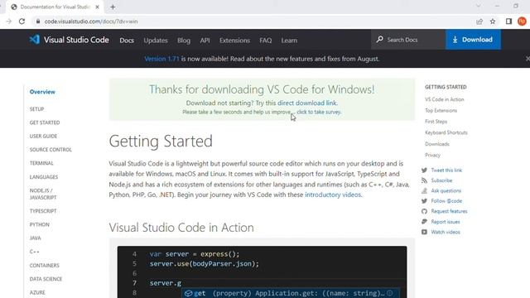Click the Follow @code link text
Image resolution: width=530 pixels, height=298 pixels.
[446, 201]
